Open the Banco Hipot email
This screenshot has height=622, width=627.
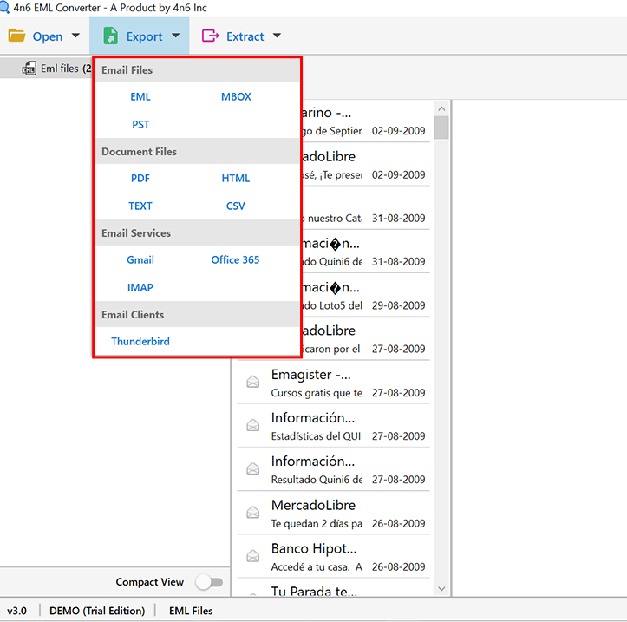tap(334, 557)
